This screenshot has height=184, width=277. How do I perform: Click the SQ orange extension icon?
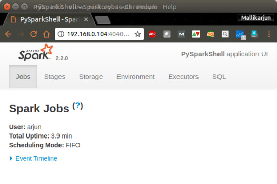210,34
